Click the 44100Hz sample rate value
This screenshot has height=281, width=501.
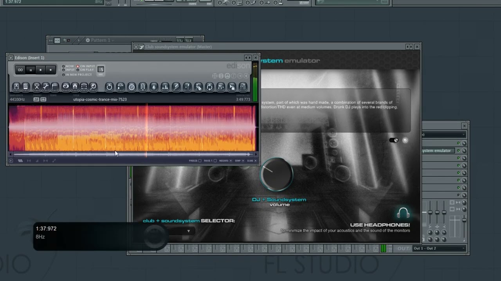tap(17, 100)
